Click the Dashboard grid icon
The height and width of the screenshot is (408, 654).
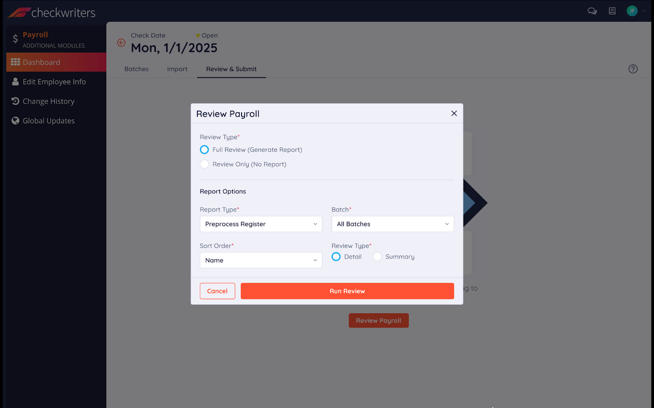(x=16, y=62)
